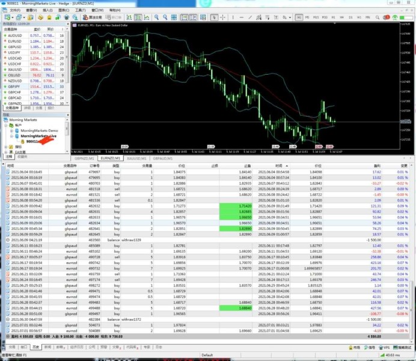416x361 pixels.
Task: Select the candlestick chart type icon
Action: pyautogui.click(x=138, y=17)
